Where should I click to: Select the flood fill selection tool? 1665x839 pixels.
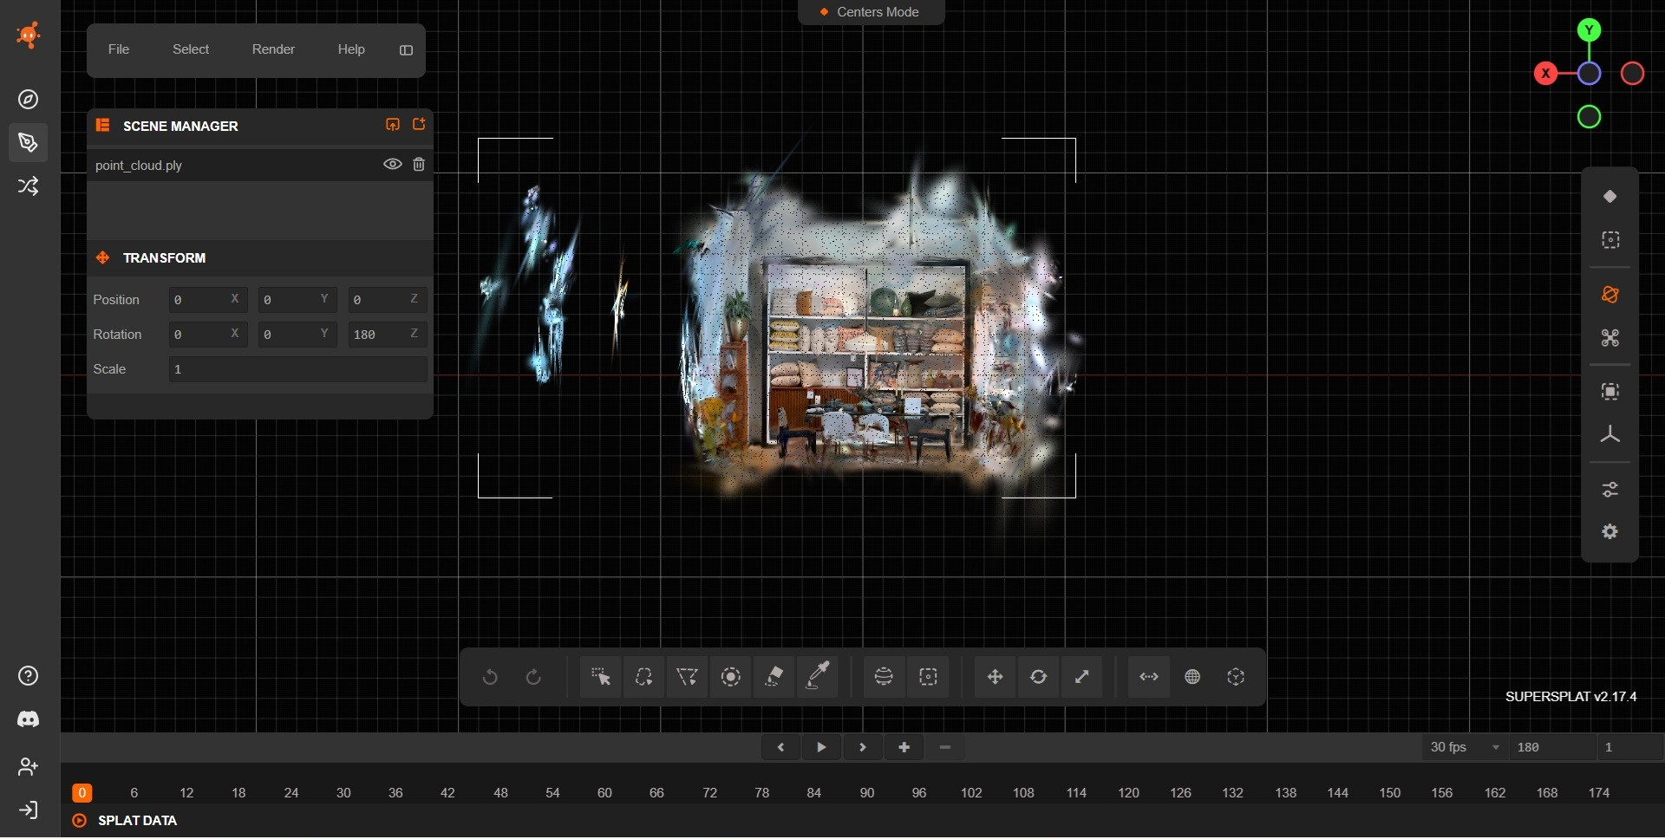774,678
